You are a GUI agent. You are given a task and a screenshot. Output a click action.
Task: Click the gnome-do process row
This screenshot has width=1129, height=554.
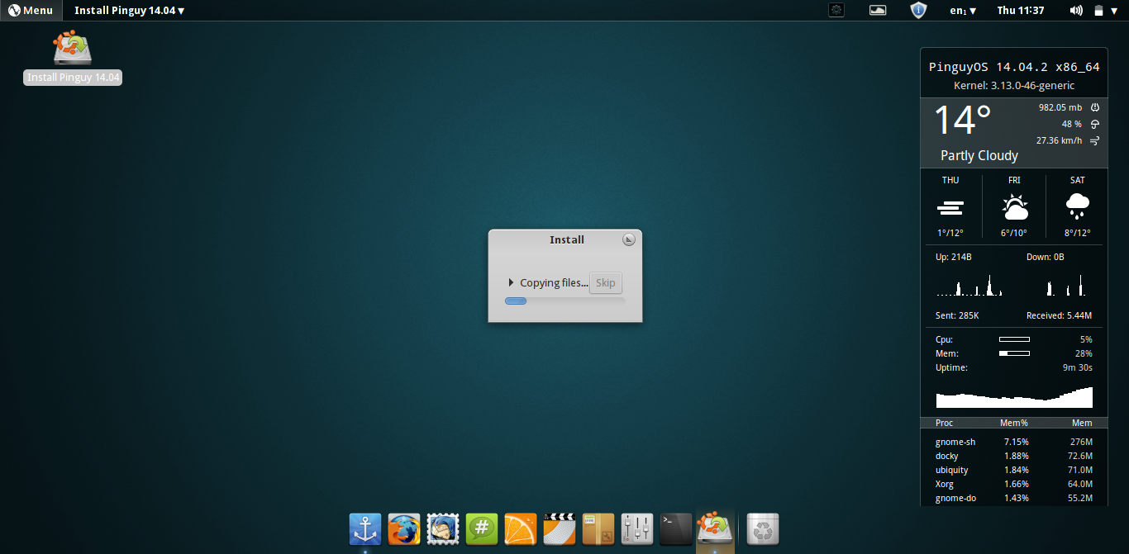[1014, 498]
